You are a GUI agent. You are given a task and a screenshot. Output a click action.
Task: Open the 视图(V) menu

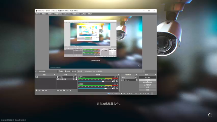50,14
